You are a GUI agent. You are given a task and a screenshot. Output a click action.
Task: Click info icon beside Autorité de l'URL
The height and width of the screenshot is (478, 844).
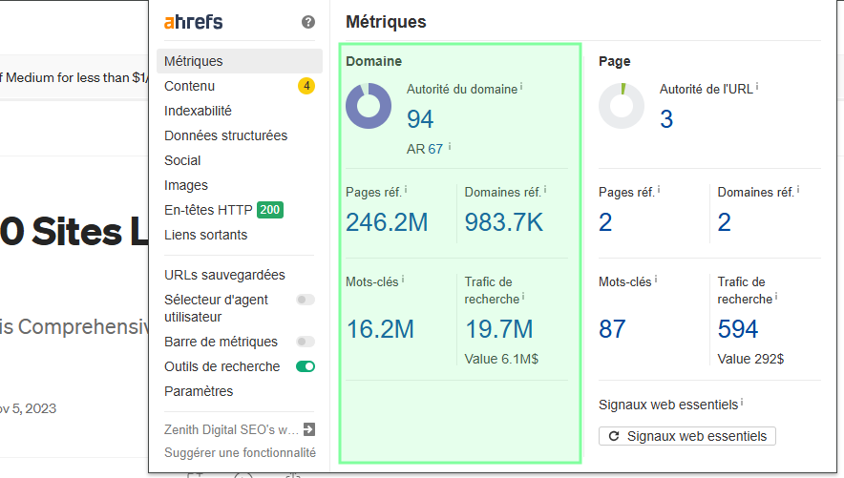click(757, 86)
